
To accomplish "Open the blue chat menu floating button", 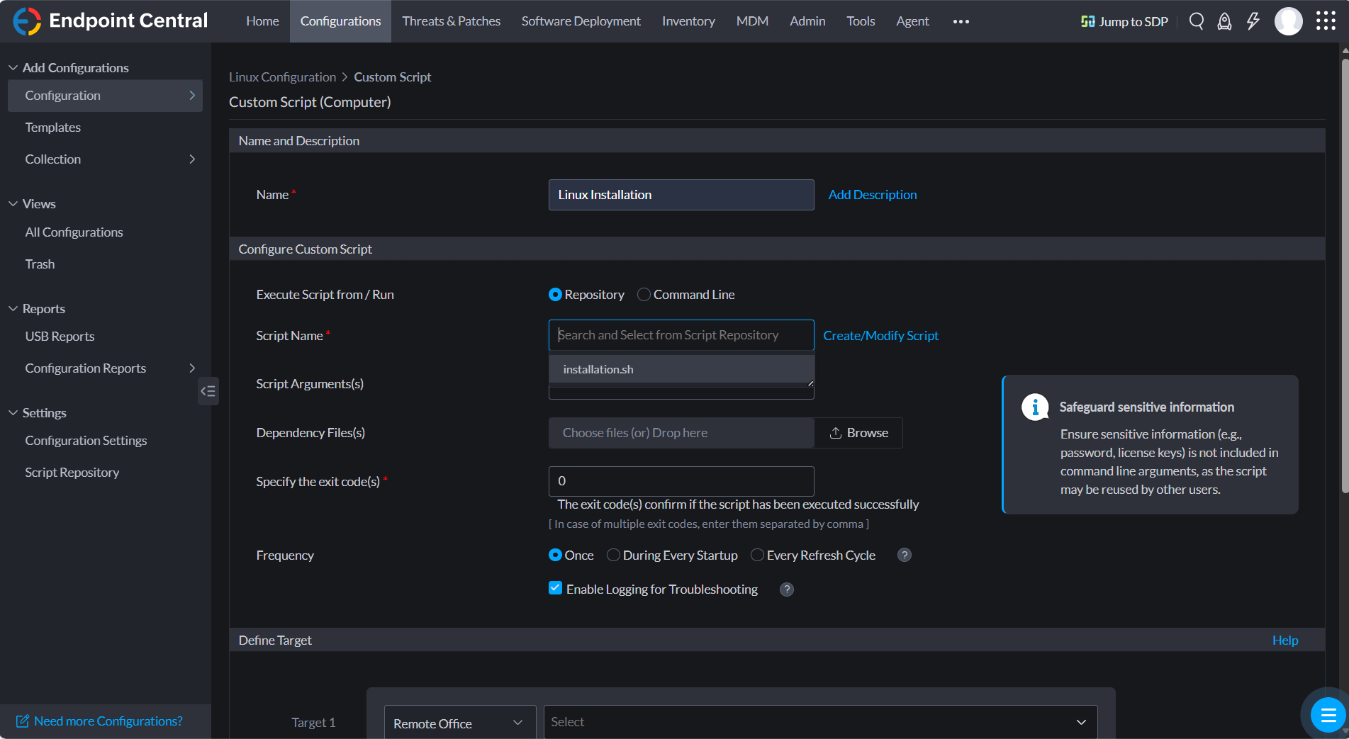I will click(x=1328, y=715).
